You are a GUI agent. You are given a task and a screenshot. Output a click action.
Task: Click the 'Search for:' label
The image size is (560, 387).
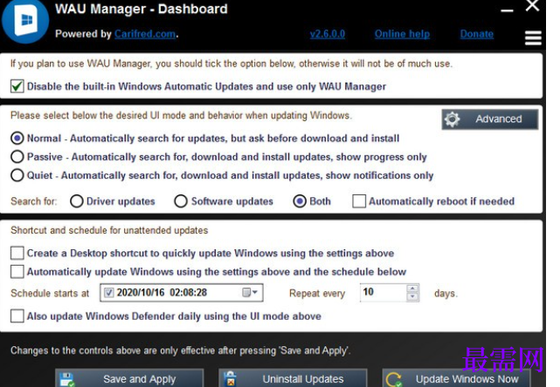(34, 201)
